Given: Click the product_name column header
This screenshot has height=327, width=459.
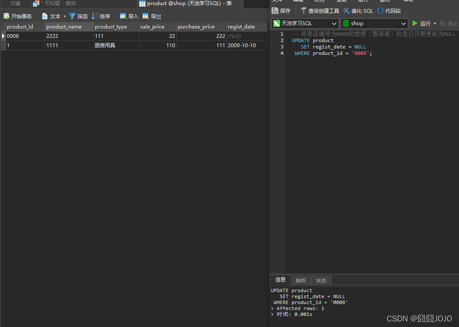Looking at the screenshot, I should 69,27.
